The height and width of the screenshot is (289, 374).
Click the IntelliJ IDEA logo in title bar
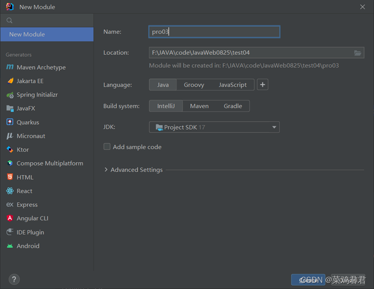pyautogui.click(x=10, y=7)
